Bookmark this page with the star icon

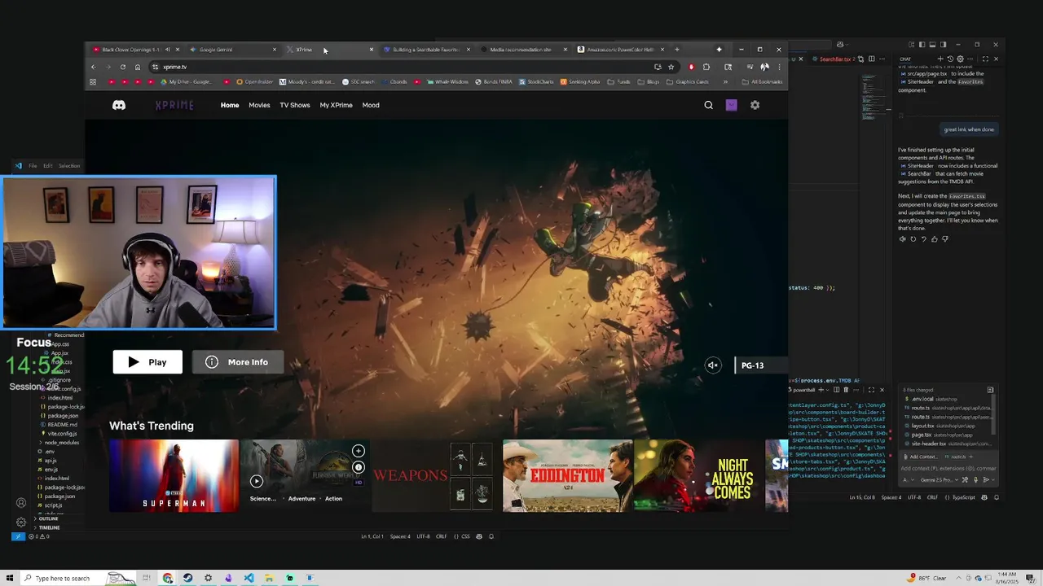pos(671,67)
